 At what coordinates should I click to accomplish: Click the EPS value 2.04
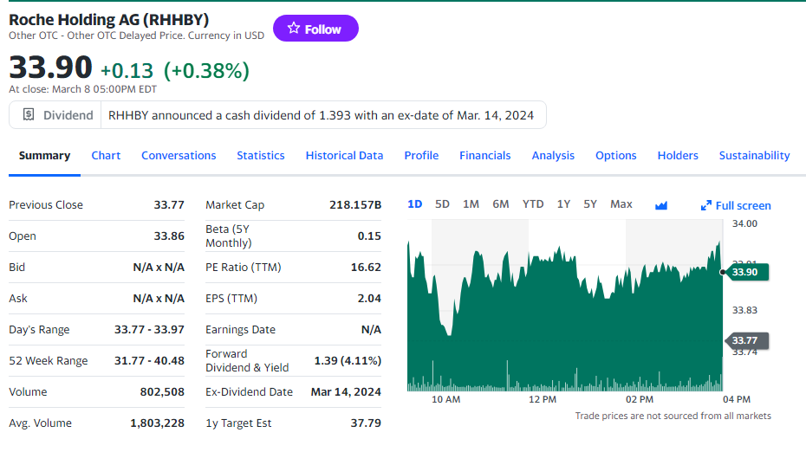click(369, 299)
